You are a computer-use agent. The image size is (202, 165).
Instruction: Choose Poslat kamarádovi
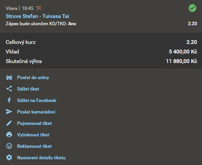click(36, 112)
